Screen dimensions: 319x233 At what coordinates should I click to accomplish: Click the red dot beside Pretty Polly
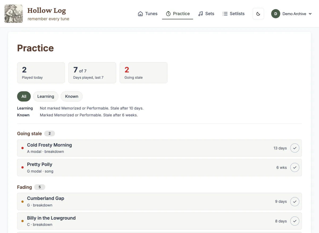click(x=22, y=168)
